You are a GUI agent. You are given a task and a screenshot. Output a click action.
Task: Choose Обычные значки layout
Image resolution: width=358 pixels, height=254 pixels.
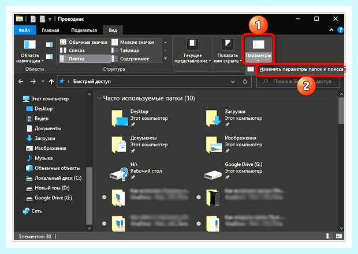click(84, 42)
